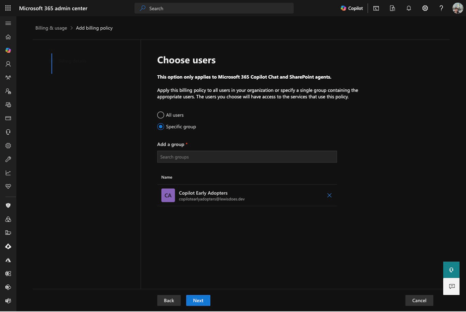Open Users icon in left sidebar
Image resolution: width=466 pixels, height=312 pixels.
click(8, 64)
